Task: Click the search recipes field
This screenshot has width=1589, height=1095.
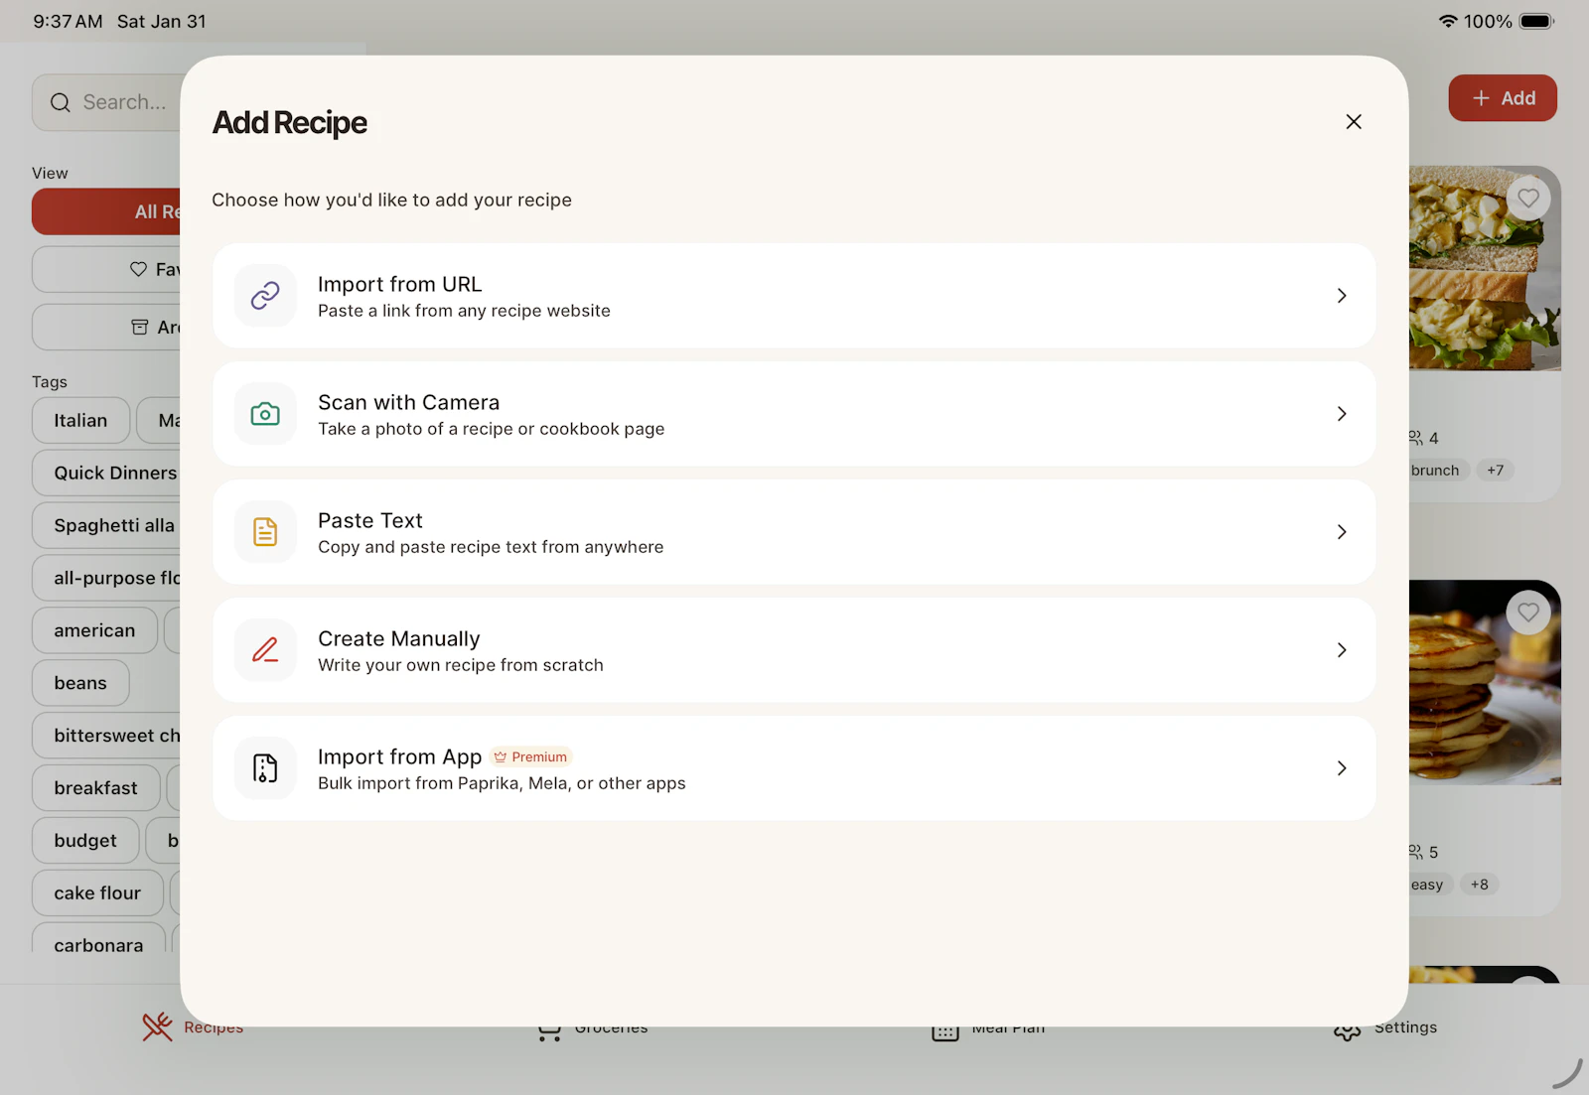Action: tap(119, 101)
